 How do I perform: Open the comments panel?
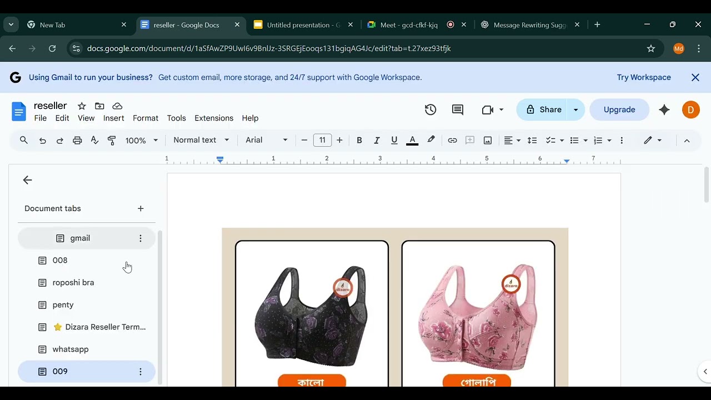(458, 110)
